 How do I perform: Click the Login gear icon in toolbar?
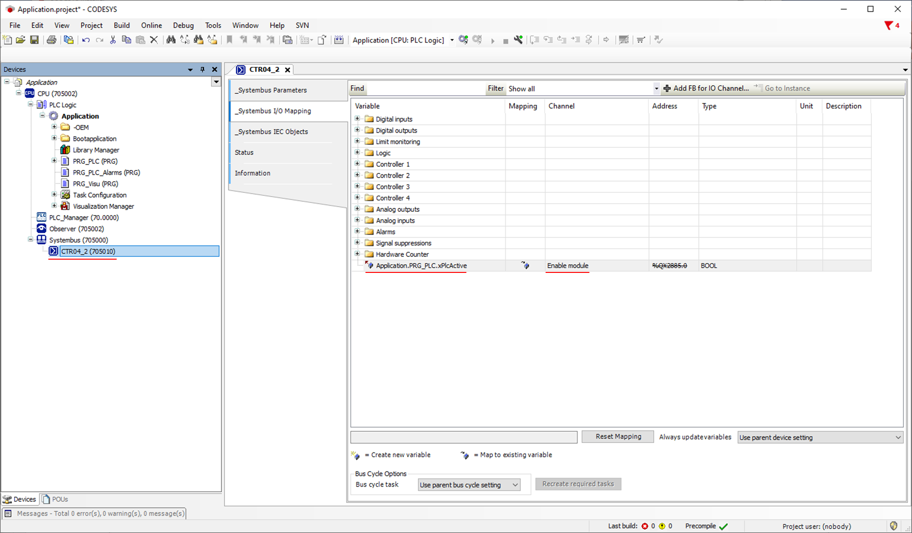(463, 40)
